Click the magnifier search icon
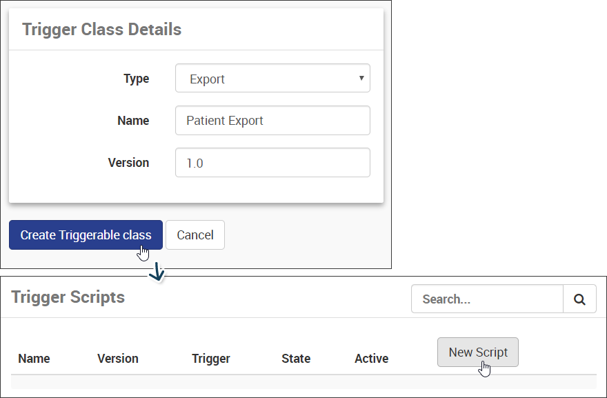The image size is (607, 398). [579, 299]
